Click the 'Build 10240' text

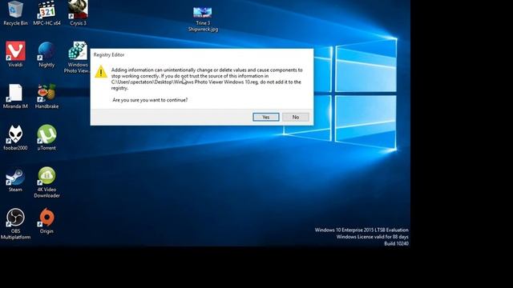click(396, 243)
